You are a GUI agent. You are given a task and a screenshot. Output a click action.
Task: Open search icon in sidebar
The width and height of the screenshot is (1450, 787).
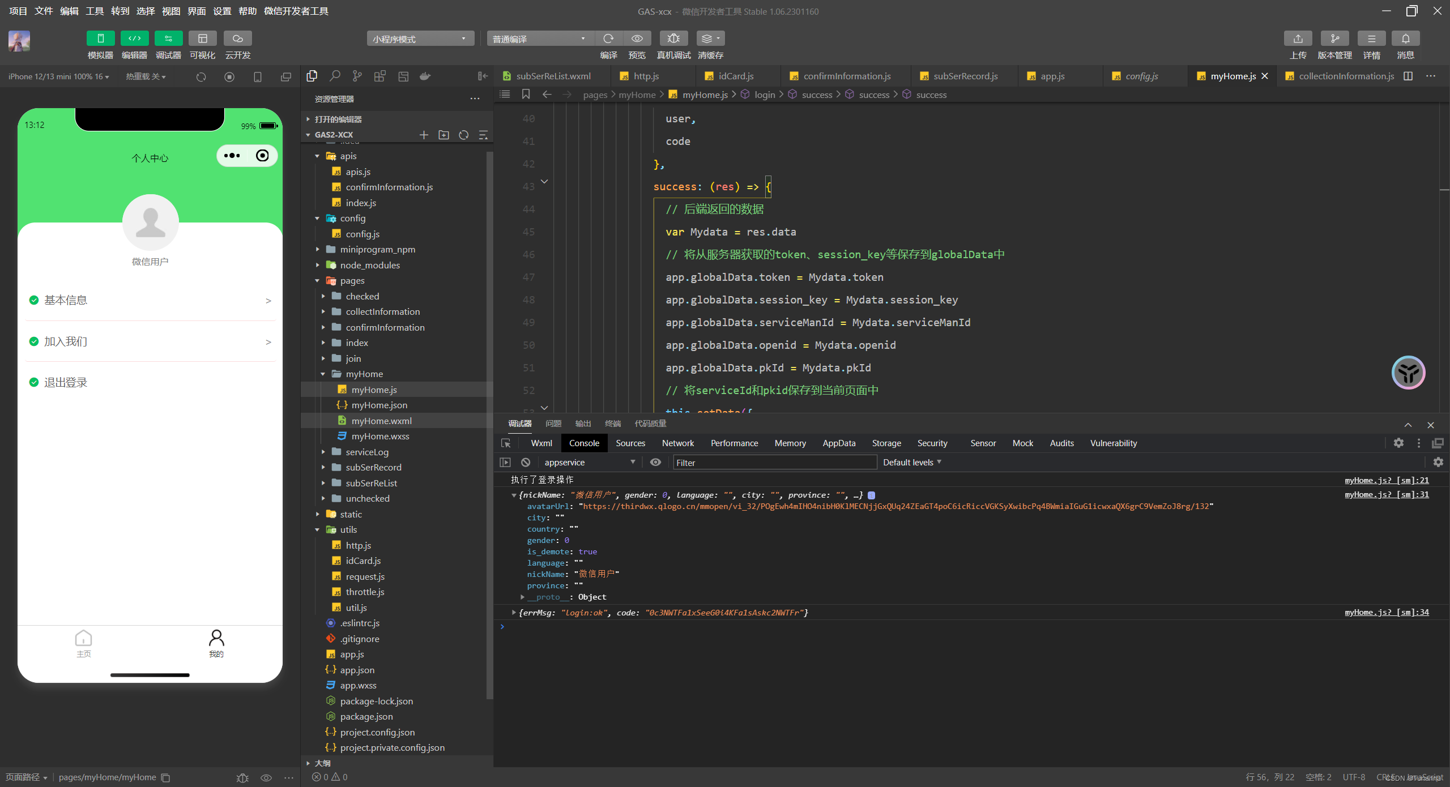[335, 76]
